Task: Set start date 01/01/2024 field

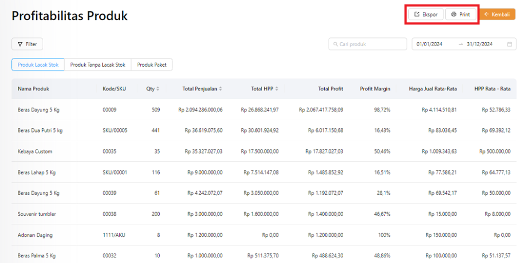Action: [429, 44]
